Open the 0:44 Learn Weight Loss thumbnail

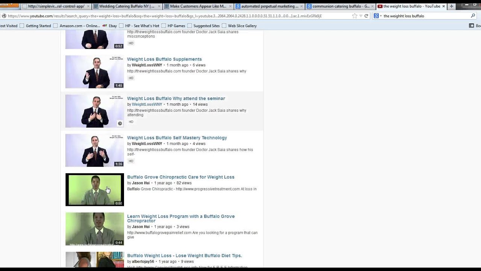tap(95, 229)
